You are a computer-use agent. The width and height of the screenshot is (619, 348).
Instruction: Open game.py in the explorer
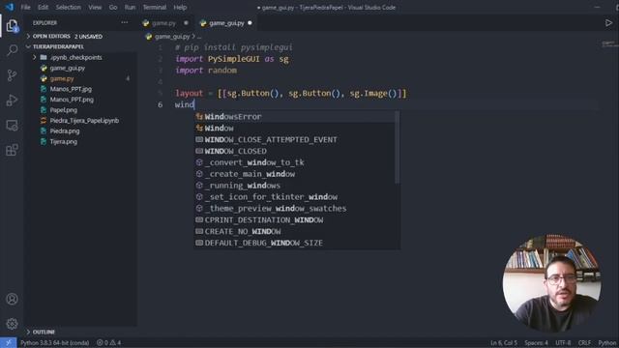(x=62, y=78)
